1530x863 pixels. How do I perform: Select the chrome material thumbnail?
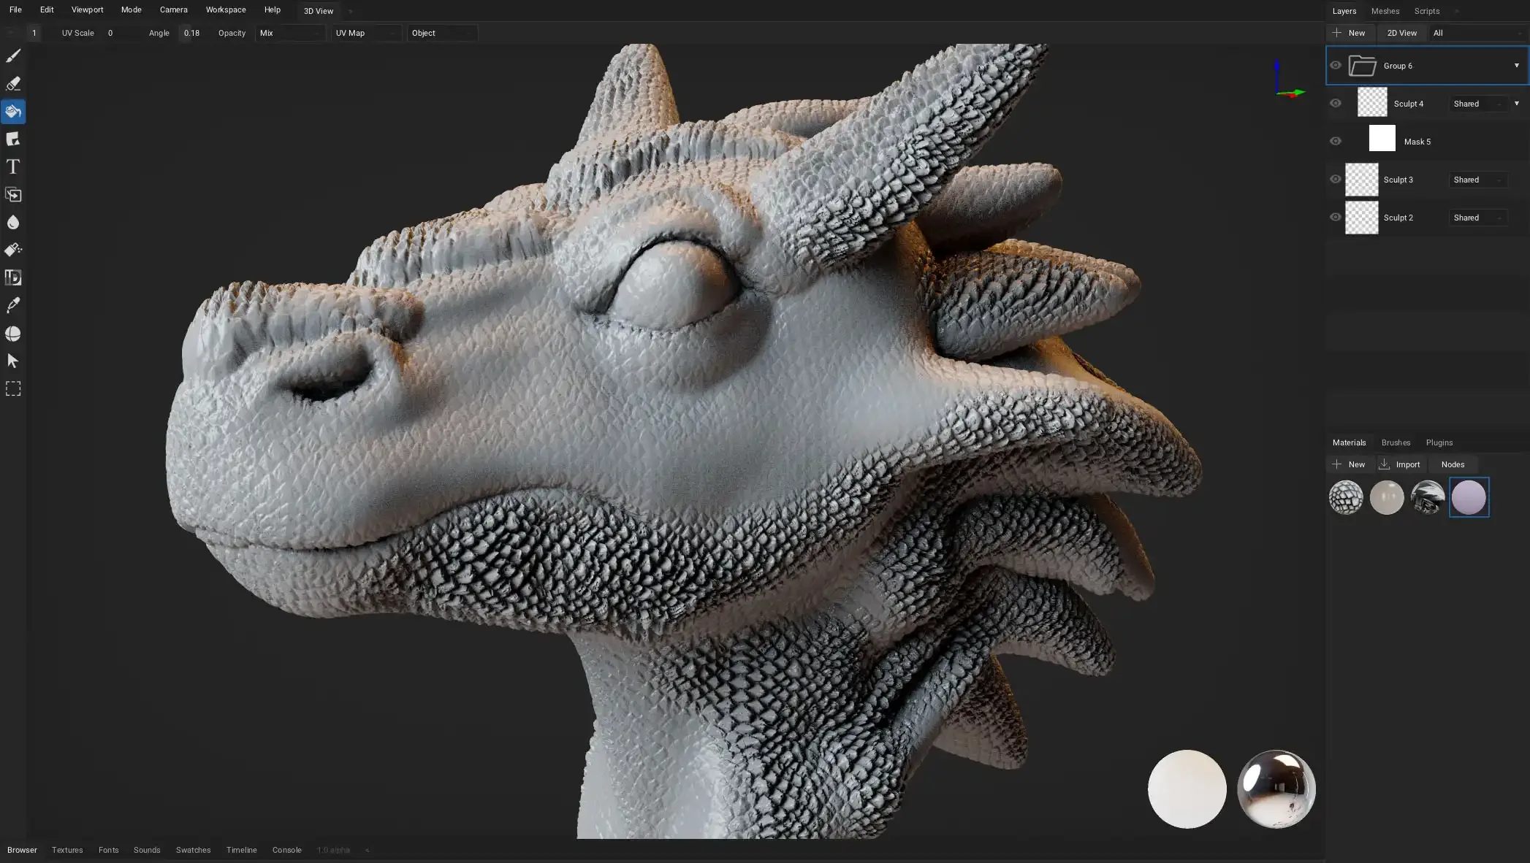[x=1428, y=498]
